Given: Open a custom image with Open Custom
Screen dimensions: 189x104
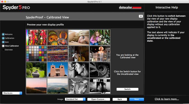Looking at the screenshot, I should click(x=99, y=99).
